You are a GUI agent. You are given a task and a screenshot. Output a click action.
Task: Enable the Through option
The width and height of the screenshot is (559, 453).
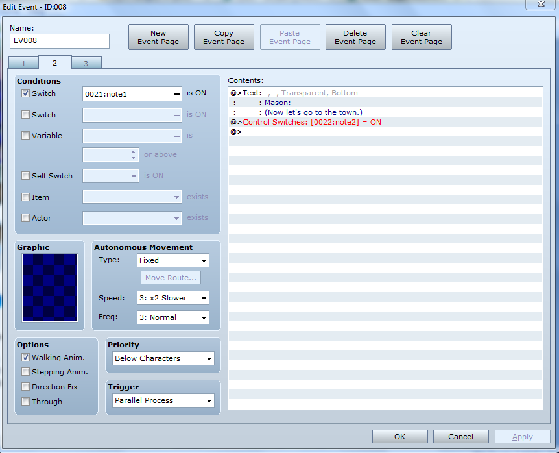[25, 401]
